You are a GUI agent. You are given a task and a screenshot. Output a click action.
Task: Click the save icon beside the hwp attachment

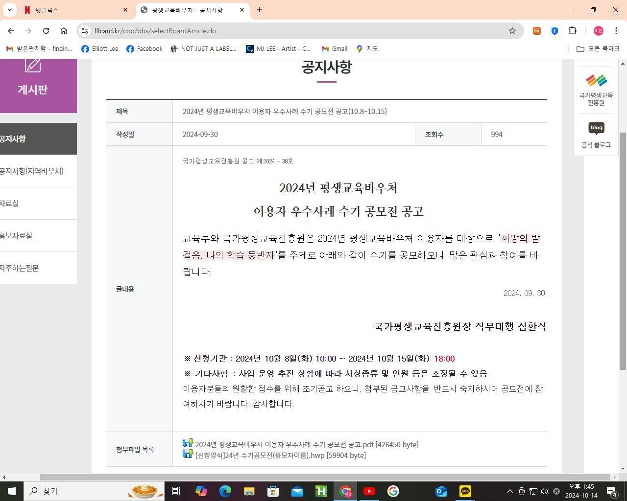[x=188, y=454]
